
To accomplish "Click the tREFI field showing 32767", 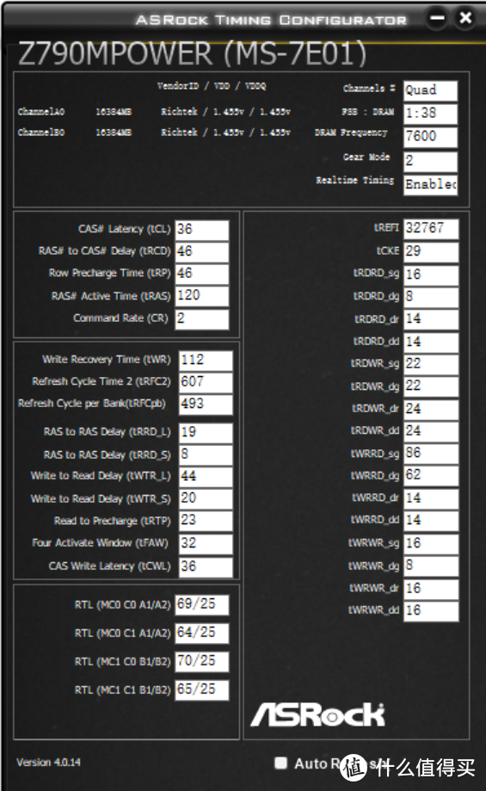I will click(x=431, y=229).
